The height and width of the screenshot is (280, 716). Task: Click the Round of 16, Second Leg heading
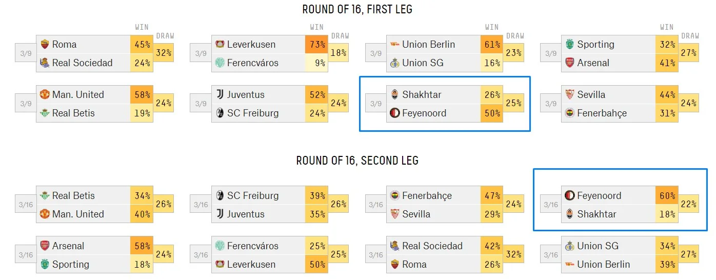tap(357, 161)
